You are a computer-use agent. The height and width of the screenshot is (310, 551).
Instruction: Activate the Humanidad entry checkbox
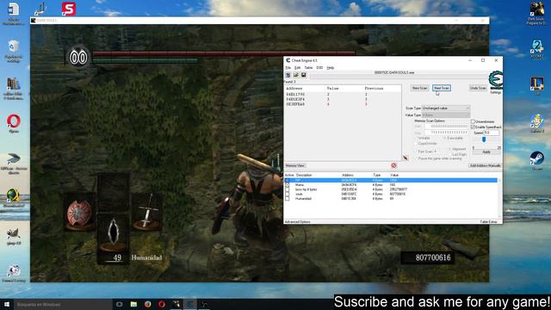point(287,199)
